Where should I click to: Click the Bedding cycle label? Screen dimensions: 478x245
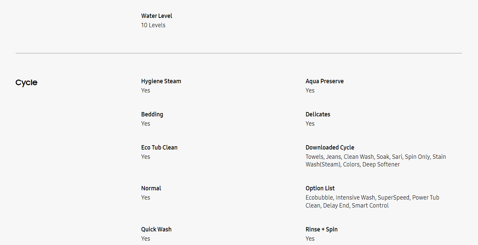[152, 114]
